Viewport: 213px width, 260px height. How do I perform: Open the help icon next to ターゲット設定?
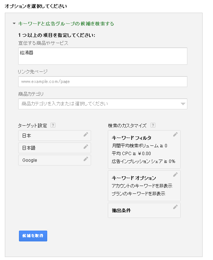point(53,125)
